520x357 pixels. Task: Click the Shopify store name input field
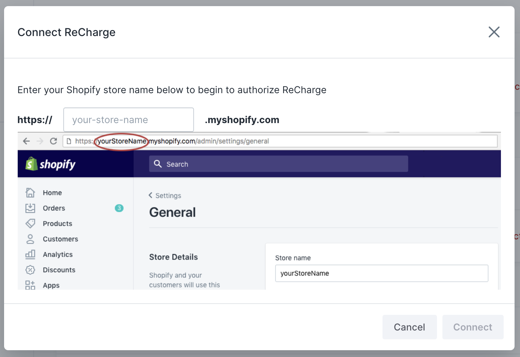pyautogui.click(x=129, y=120)
